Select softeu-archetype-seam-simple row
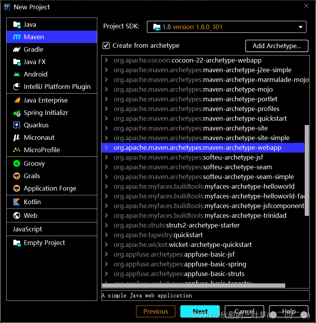The width and height of the screenshot is (316, 323). coord(203,177)
